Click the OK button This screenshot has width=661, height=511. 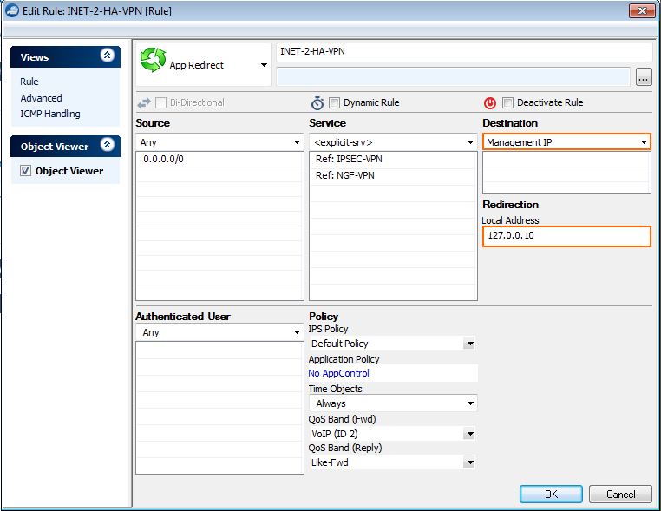551,495
